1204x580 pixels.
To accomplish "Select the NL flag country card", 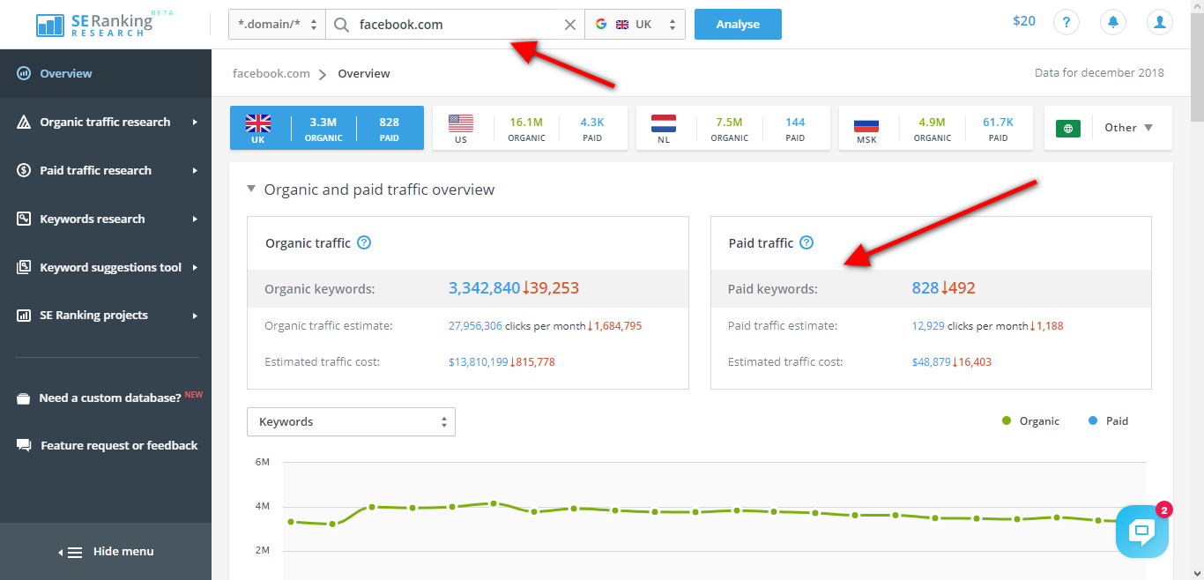I will point(732,128).
